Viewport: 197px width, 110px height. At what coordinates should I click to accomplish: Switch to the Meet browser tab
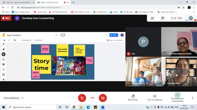(x=53, y=2)
